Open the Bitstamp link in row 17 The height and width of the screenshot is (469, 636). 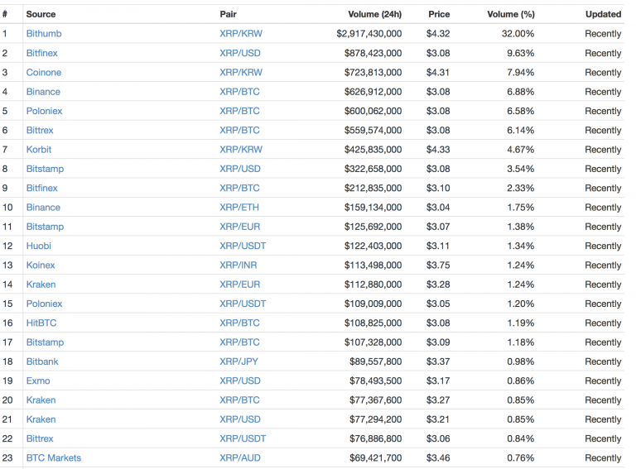pos(45,342)
